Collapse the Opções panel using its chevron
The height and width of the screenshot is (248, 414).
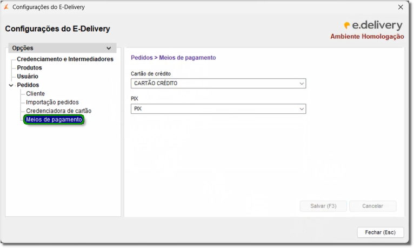point(109,49)
